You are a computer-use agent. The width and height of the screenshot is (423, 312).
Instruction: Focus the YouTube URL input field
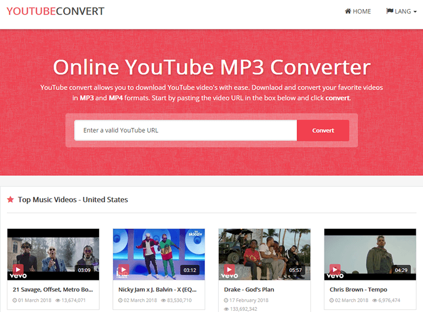(186, 131)
